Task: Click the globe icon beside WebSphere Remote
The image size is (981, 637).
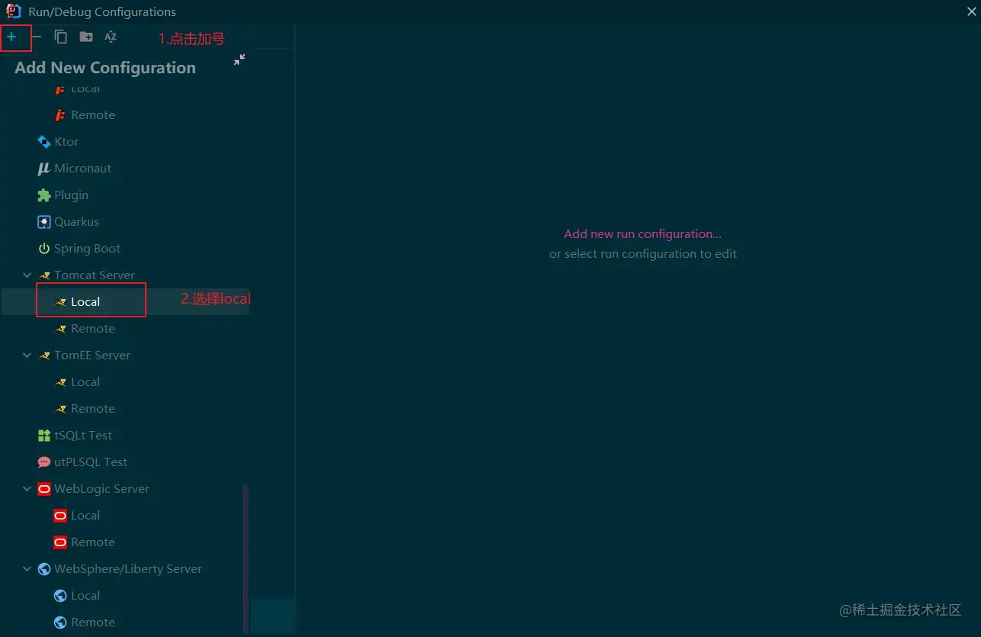Action: click(x=61, y=623)
